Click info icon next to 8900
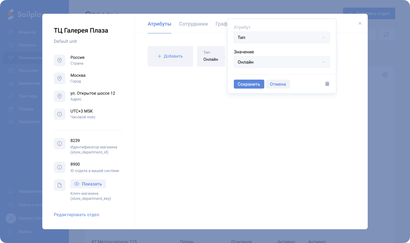 click(x=60, y=167)
